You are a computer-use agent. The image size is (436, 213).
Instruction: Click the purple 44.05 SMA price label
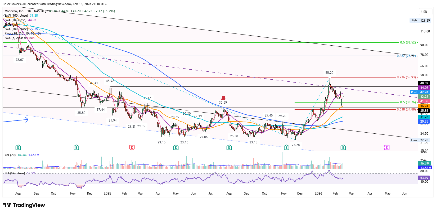click(x=424, y=88)
